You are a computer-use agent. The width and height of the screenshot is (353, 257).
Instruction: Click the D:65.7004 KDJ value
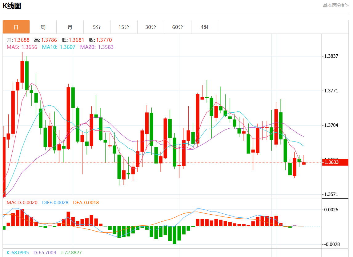pos(45,252)
